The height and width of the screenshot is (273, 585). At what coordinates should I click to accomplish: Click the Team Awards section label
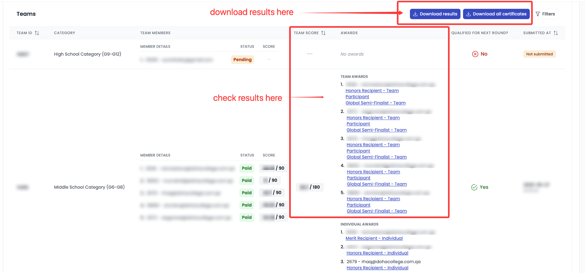pos(354,77)
